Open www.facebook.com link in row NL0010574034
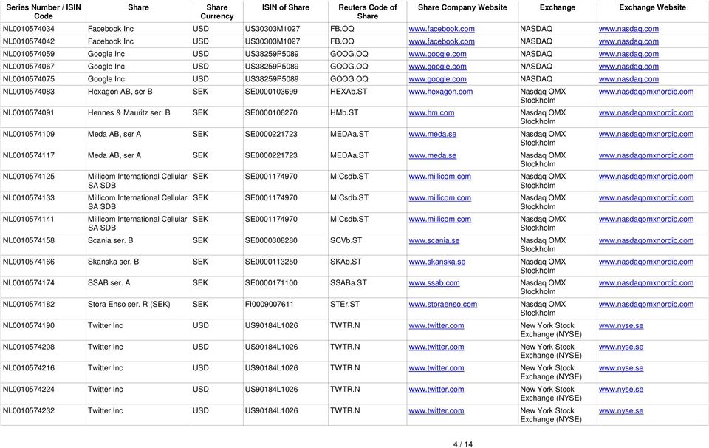 click(x=442, y=29)
